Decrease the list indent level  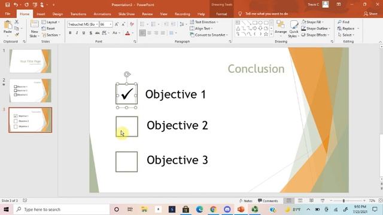[166, 24]
